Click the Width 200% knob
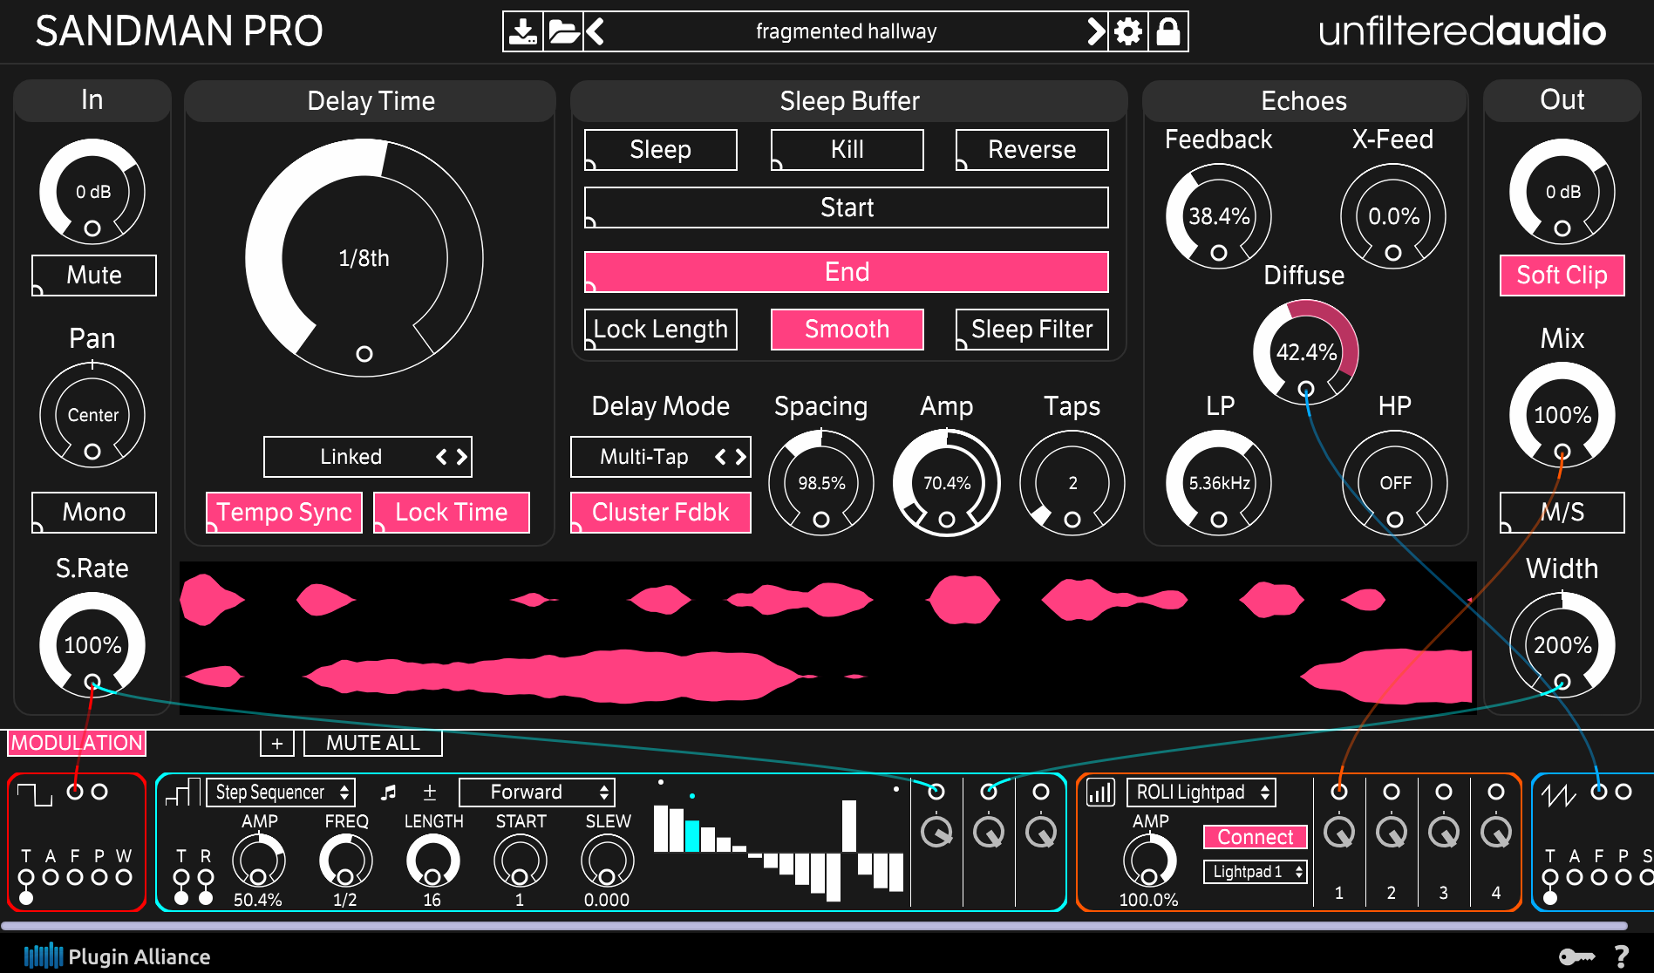Image resolution: width=1654 pixels, height=973 pixels. [x=1562, y=645]
